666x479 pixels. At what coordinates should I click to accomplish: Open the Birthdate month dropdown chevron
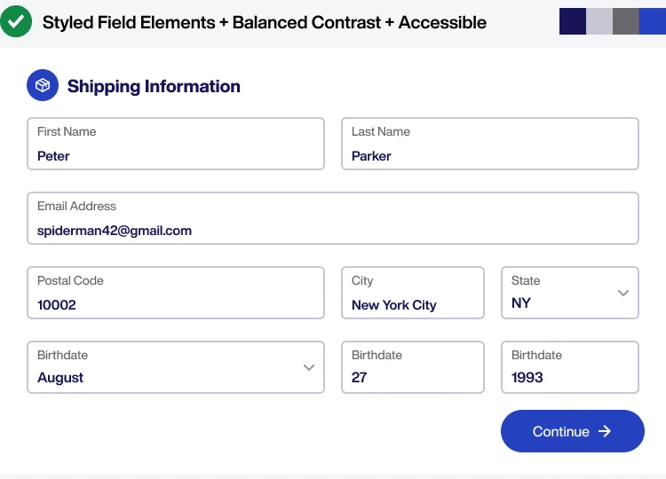(x=309, y=367)
